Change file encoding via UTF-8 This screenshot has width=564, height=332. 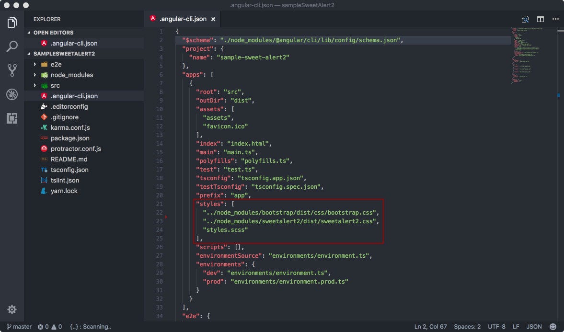(x=496, y=327)
